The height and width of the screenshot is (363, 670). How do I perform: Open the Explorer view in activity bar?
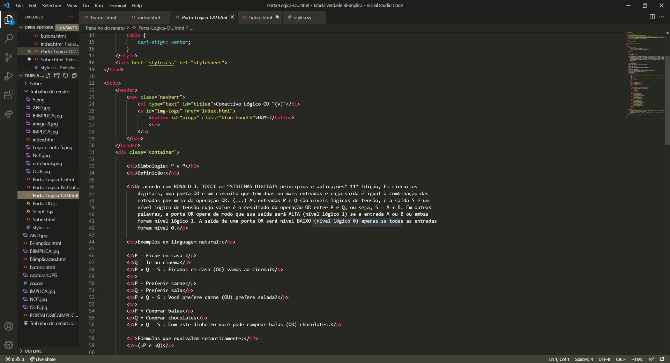pyautogui.click(x=9, y=20)
